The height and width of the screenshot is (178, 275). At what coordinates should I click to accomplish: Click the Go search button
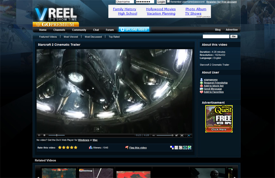234,36
